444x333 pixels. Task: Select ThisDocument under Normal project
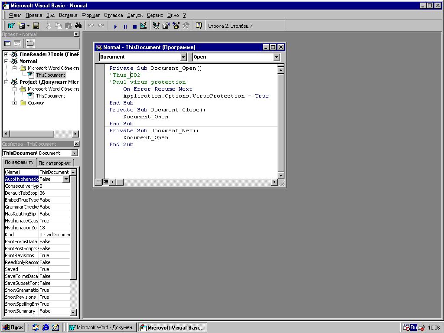[x=50, y=75]
